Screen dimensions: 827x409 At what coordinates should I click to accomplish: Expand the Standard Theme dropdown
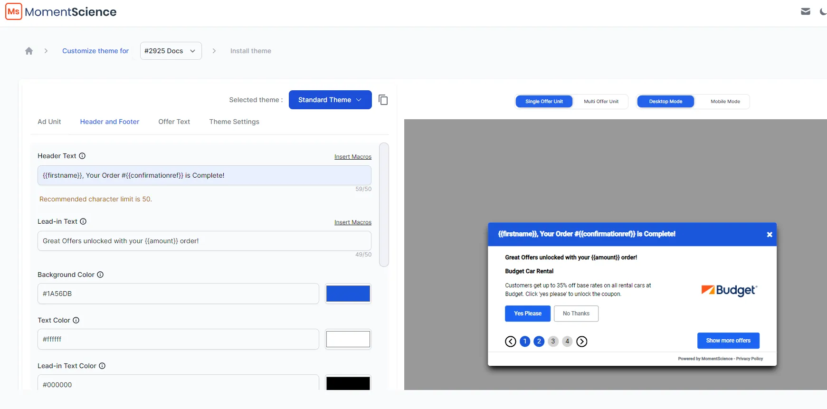[x=330, y=100]
